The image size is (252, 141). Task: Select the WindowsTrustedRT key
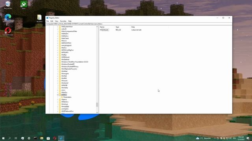pos(68,64)
